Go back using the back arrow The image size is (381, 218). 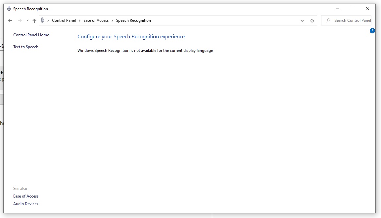pos(10,20)
